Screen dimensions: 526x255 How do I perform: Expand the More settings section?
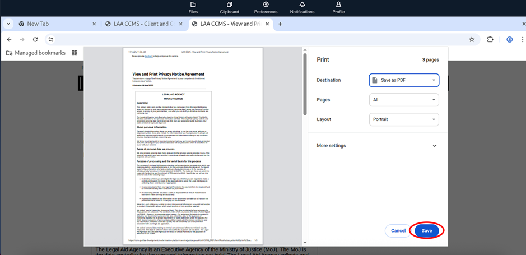click(x=377, y=146)
